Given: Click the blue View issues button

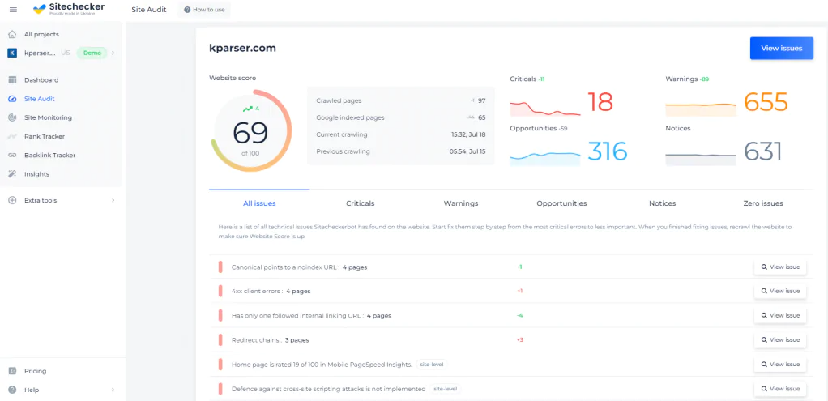Looking at the screenshot, I should point(781,48).
